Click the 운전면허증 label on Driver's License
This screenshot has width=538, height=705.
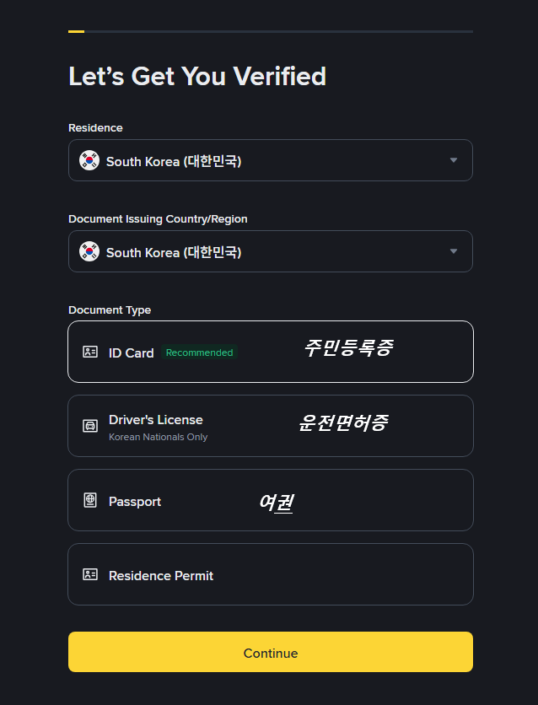pos(343,422)
